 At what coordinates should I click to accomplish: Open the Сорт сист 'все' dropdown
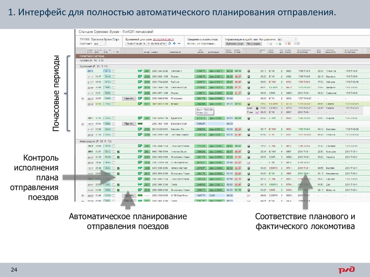[100, 44]
